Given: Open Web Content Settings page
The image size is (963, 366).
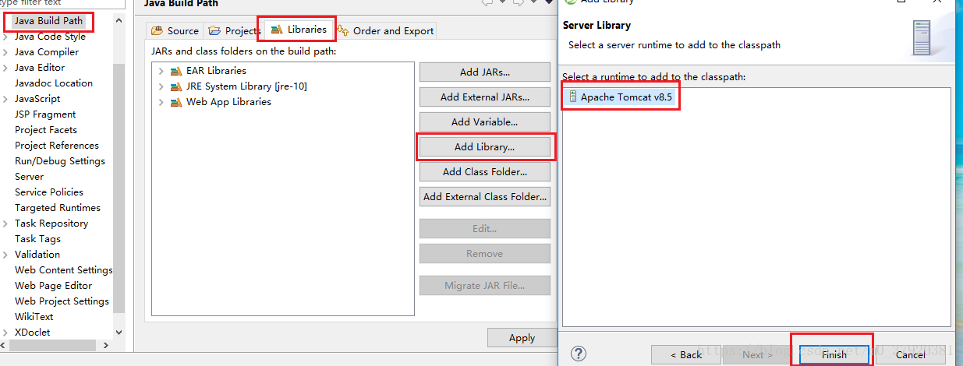Looking at the screenshot, I should coord(64,270).
